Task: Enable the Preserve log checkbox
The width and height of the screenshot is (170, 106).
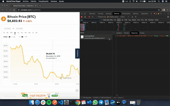Action: [97, 17]
